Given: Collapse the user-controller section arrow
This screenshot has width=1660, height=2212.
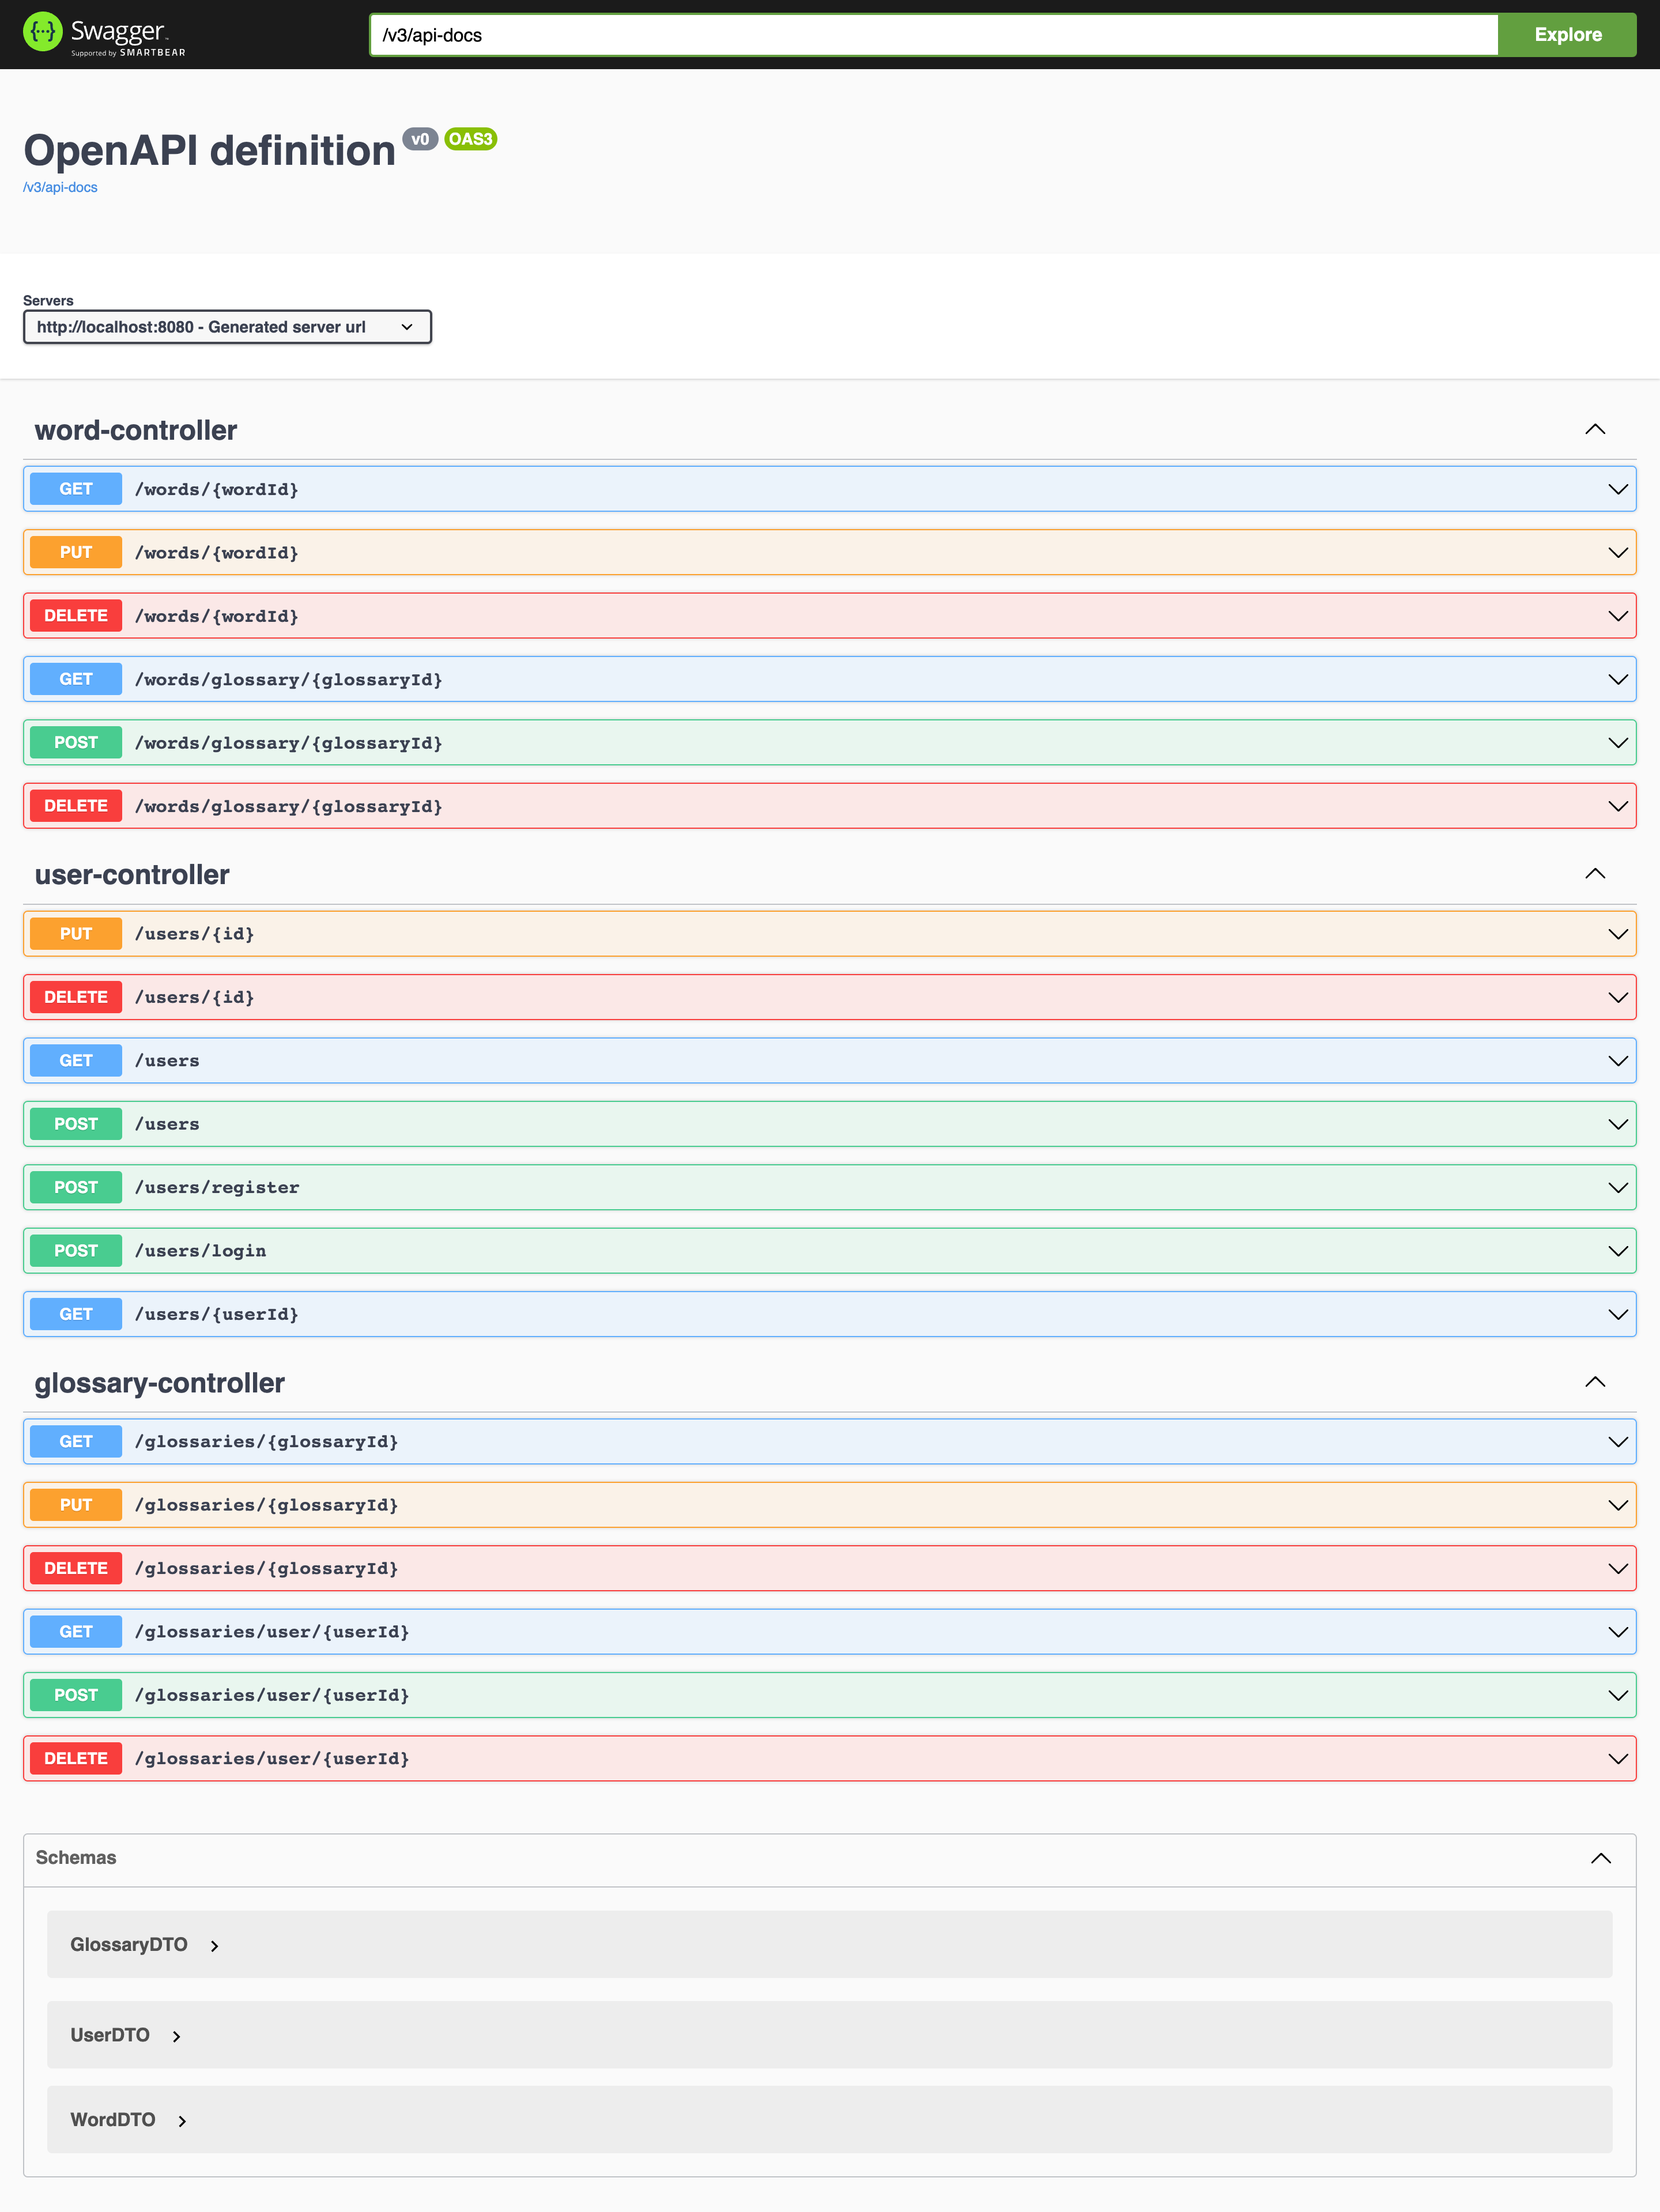Looking at the screenshot, I should tap(1594, 874).
